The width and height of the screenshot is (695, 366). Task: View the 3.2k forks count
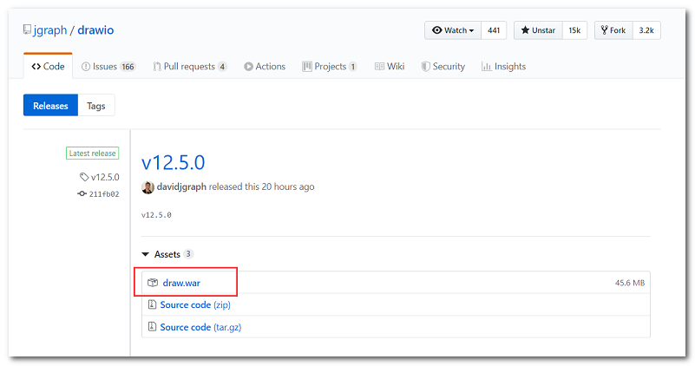point(646,30)
